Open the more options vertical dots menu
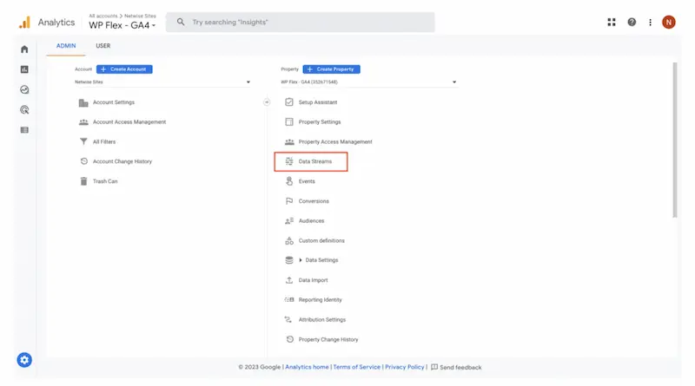 [650, 23]
